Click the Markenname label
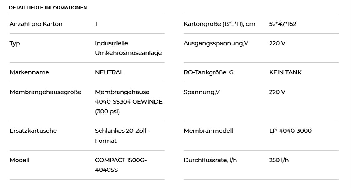 29,72
